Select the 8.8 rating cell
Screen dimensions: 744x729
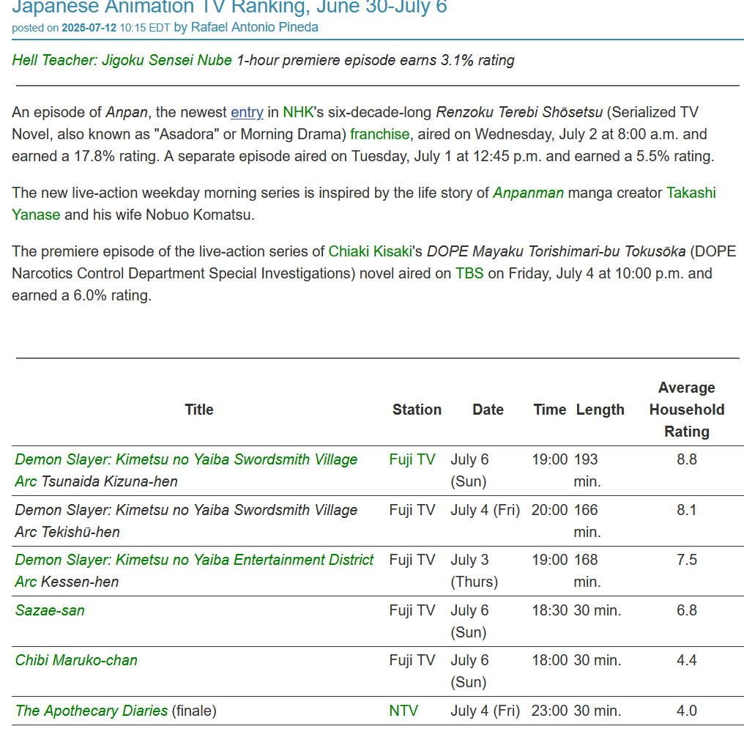[x=687, y=459]
